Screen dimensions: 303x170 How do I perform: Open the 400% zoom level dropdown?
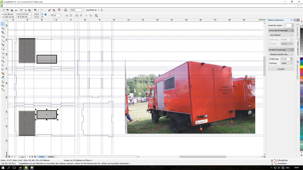pos(81,10)
